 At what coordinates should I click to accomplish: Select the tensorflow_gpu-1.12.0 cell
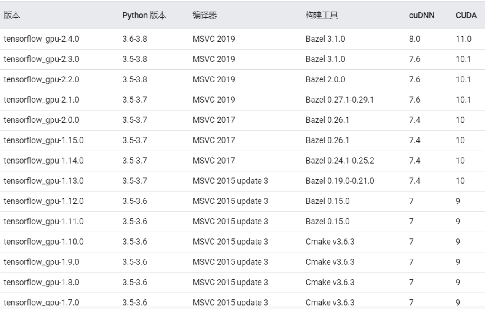(44, 201)
